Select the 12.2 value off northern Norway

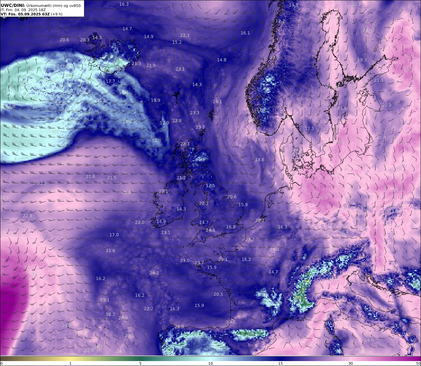(280, 20)
